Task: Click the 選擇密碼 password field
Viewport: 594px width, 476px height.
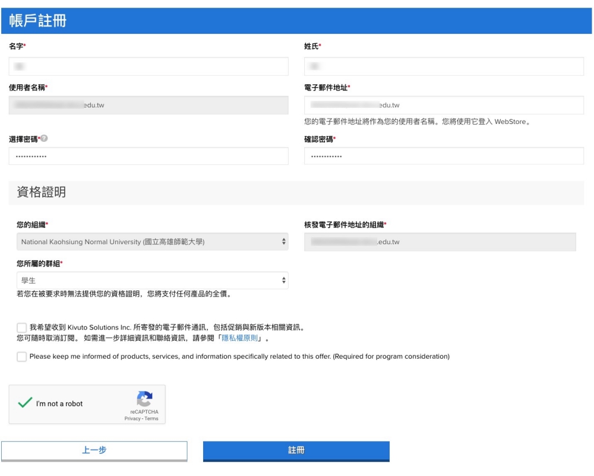Action: coord(148,156)
